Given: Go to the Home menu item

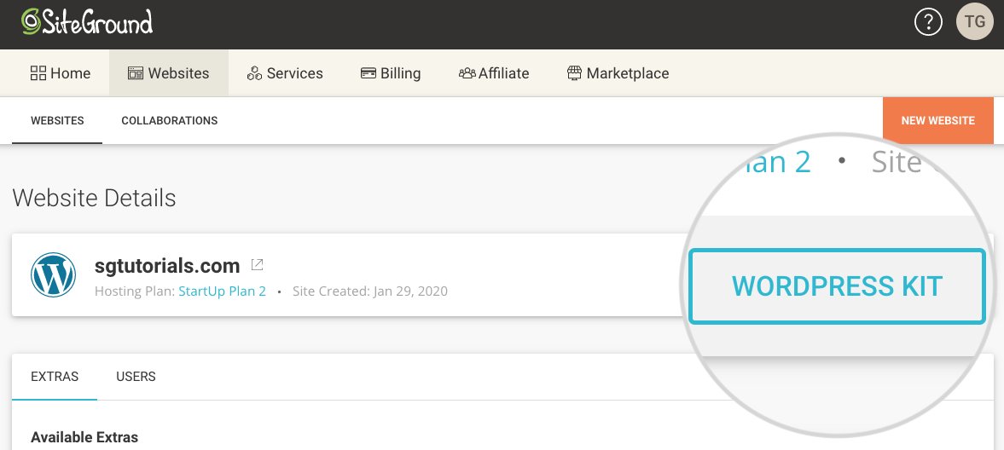Looking at the screenshot, I should tap(61, 73).
